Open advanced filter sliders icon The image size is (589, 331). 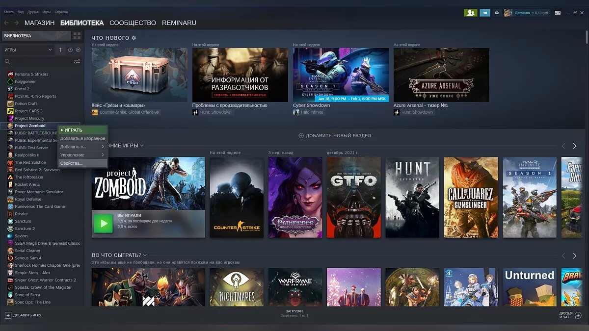77,61
